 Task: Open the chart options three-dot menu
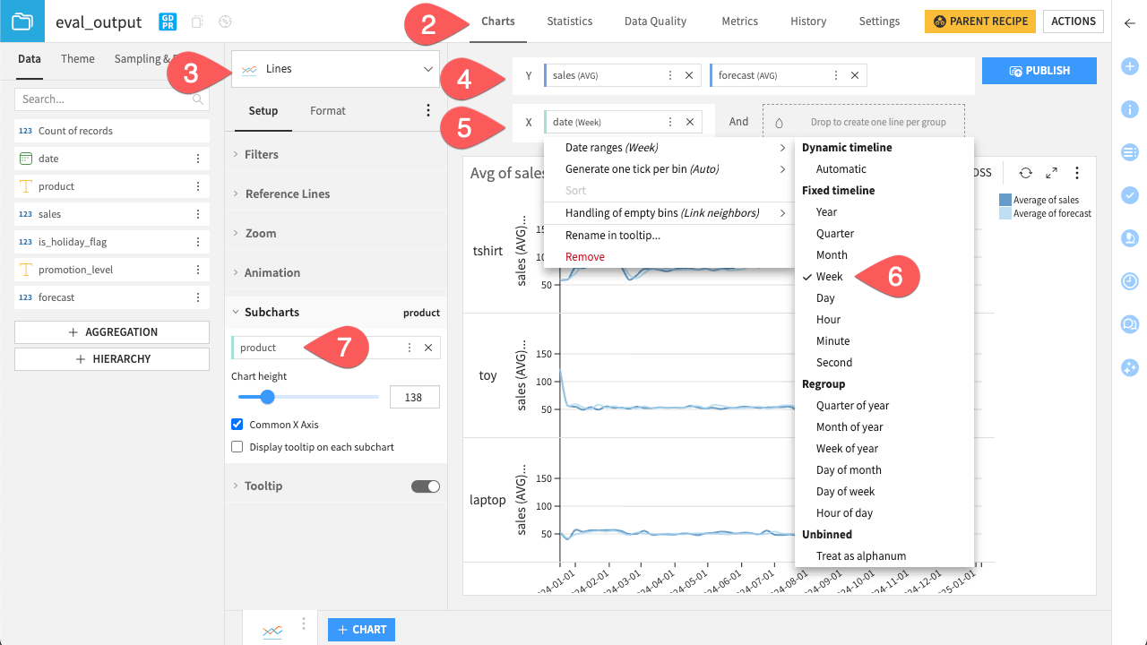pos(1076,173)
